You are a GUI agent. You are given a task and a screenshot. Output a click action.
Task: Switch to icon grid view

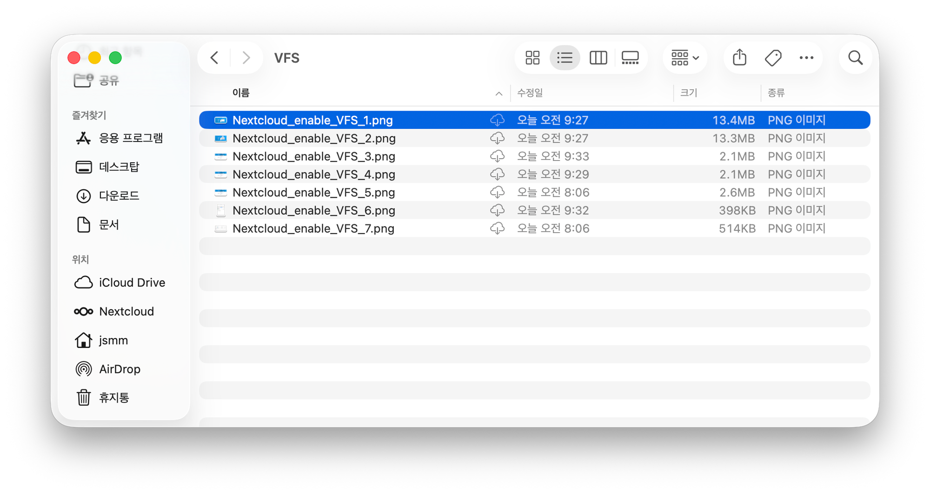532,58
